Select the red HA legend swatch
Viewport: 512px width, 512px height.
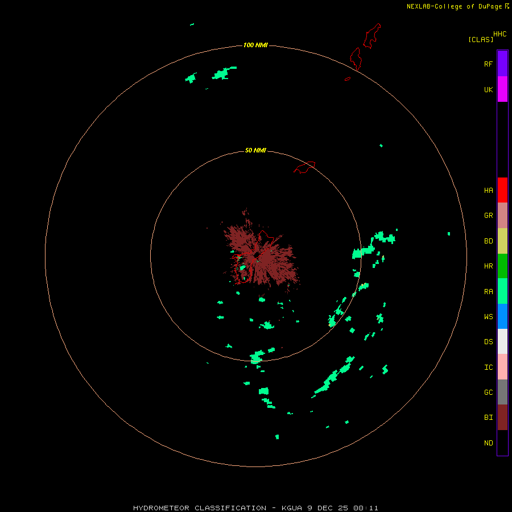502,190
